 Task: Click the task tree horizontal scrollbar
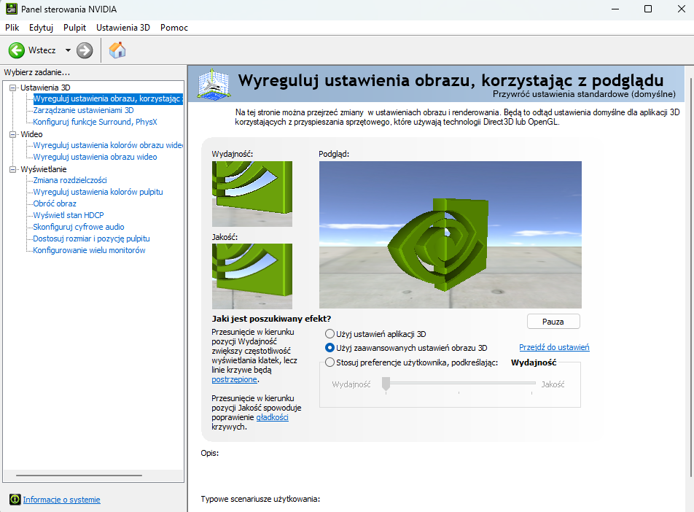(79, 476)
